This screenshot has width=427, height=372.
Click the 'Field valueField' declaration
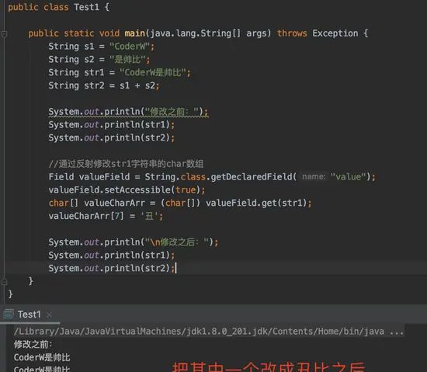(89, 177)
